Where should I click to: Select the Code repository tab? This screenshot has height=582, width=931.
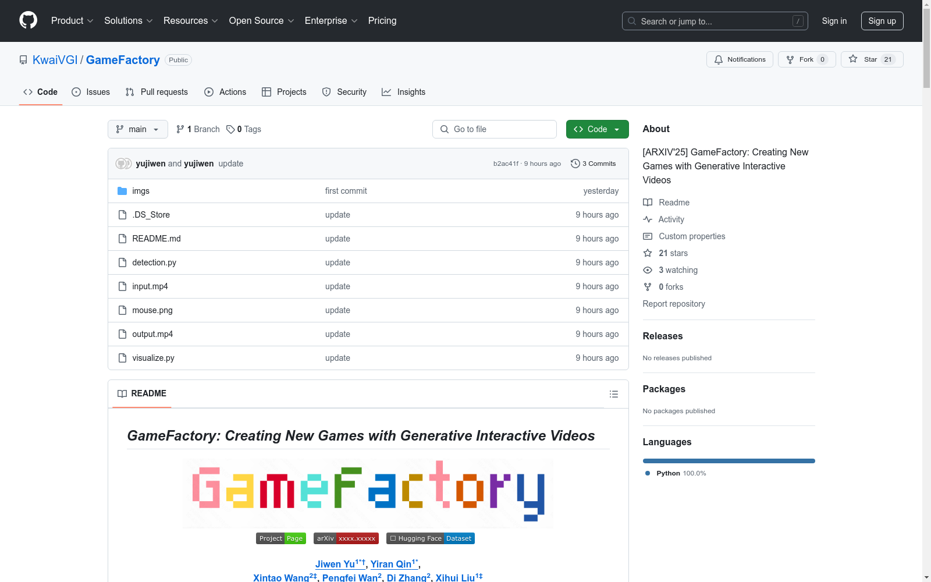click(41, 92)
